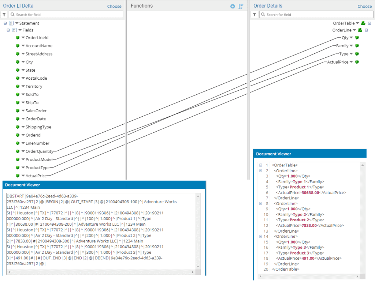The width and height of the screenshot is (375, 290).
Task: Click the left Document Viewer title bar
Action: (104, 185)
